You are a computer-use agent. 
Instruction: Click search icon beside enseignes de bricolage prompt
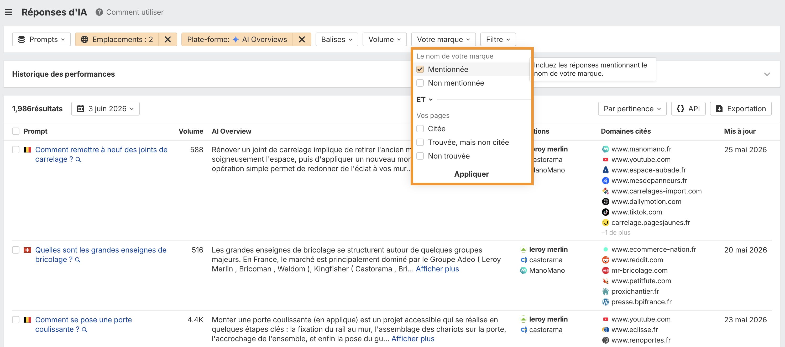(x=78, y=260)
